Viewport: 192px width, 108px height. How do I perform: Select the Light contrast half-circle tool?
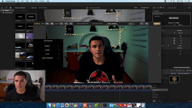tap(52, 23)
